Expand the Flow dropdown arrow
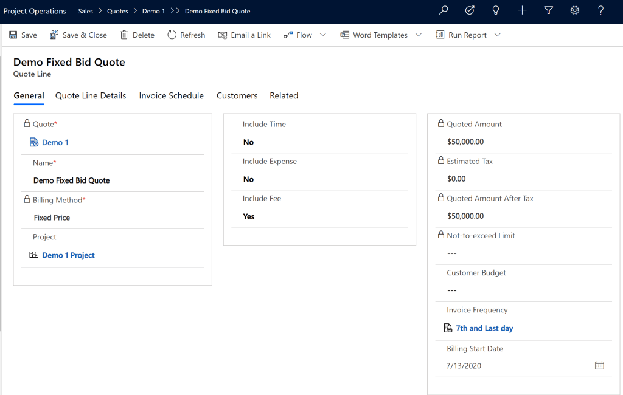The width and height of the screenshot is (623, 395). click(323, 35)
